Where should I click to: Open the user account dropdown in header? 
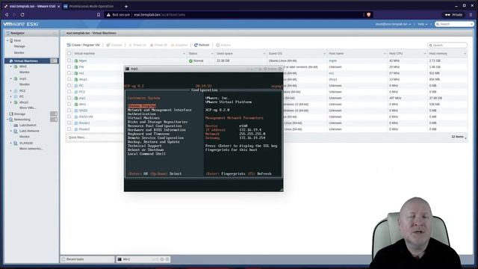pos(393,24)
